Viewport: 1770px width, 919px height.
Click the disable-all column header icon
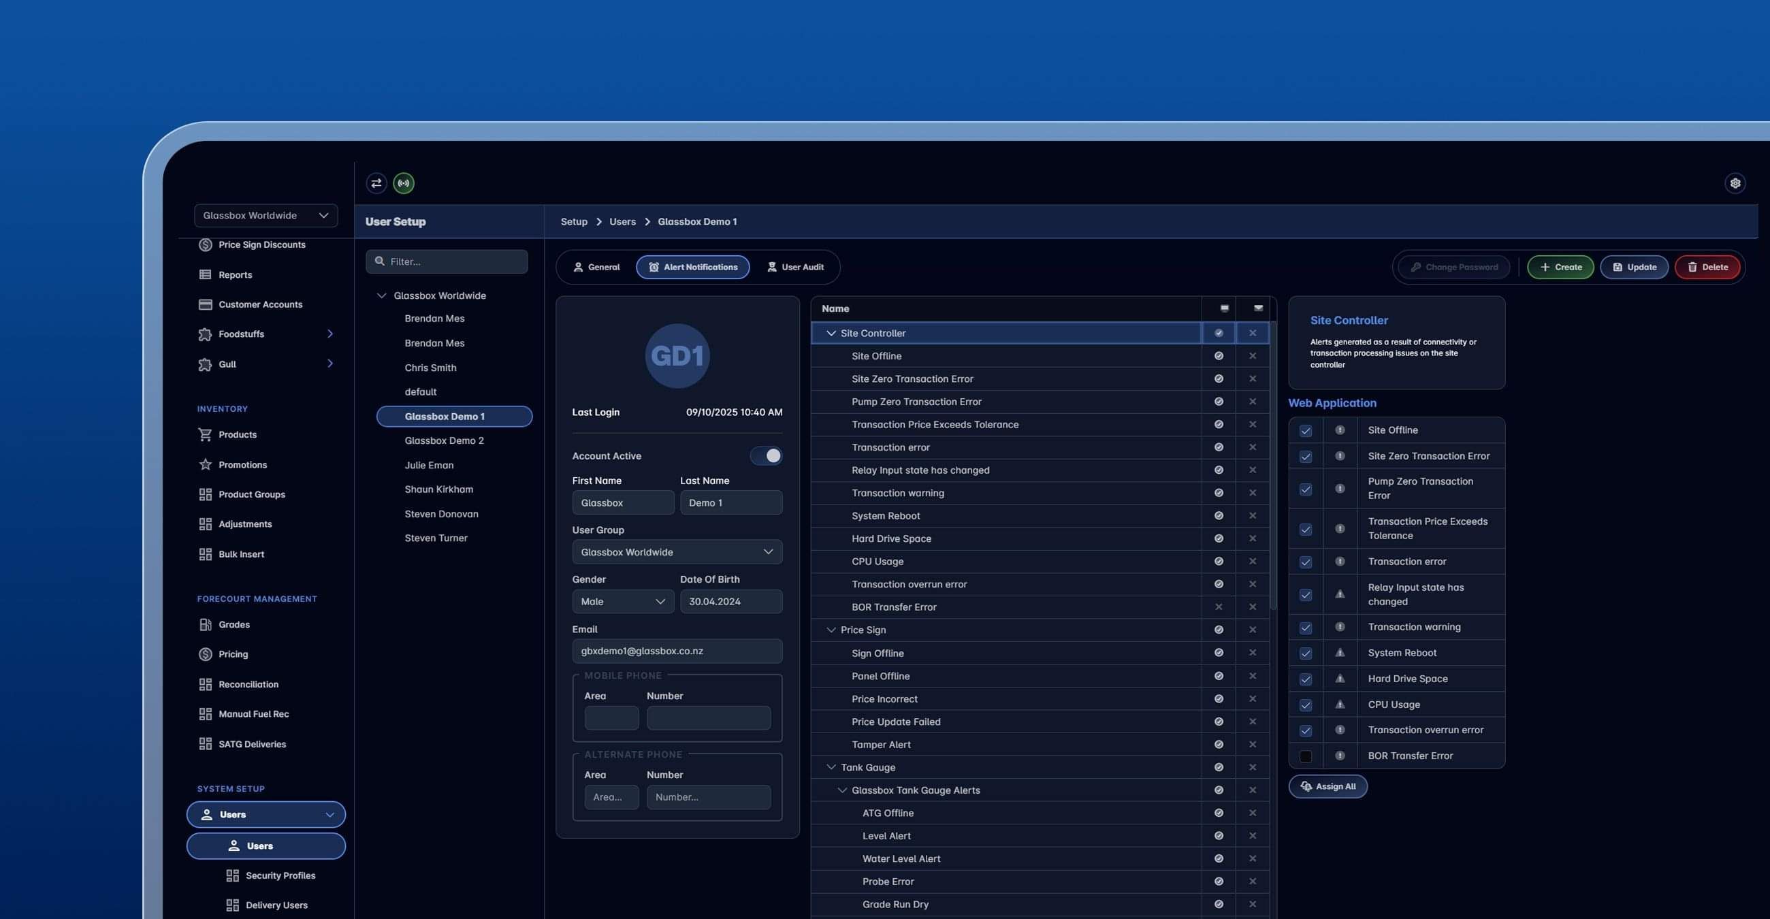[x=1258, y=308]
